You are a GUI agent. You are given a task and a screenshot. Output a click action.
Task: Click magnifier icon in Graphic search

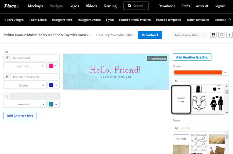click(x=176, y=81)
